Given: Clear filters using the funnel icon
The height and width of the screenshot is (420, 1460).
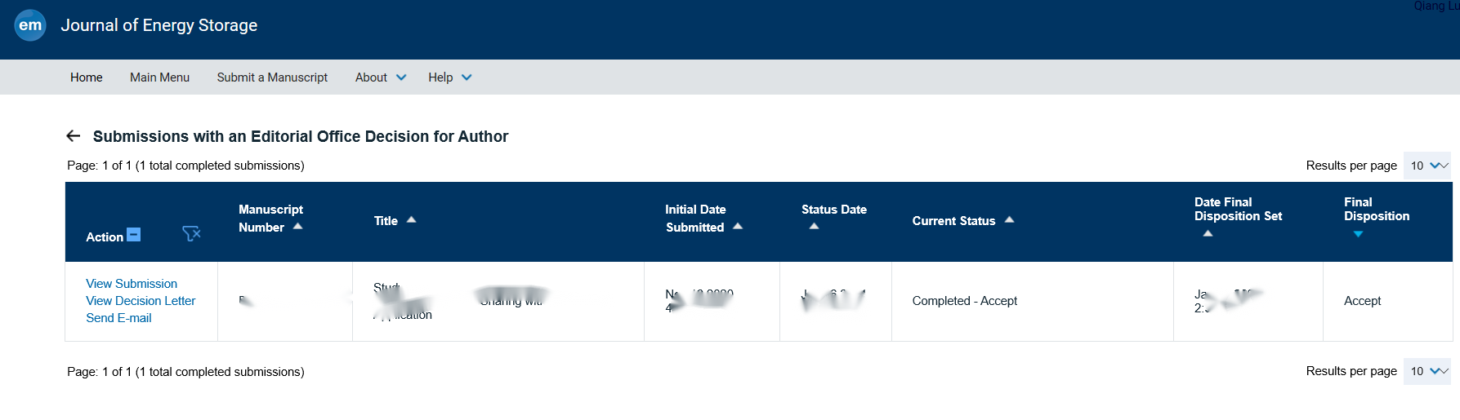Looking at the screenshot, I should coord(191,234).
